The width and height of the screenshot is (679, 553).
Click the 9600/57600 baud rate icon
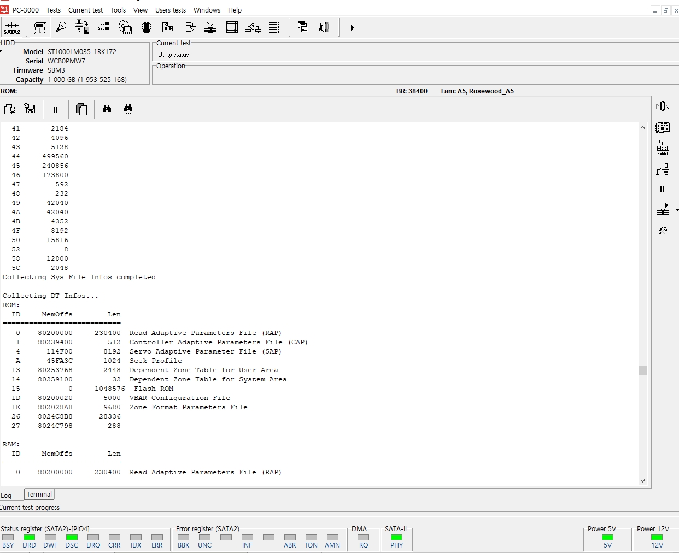[x=104, y=27]
